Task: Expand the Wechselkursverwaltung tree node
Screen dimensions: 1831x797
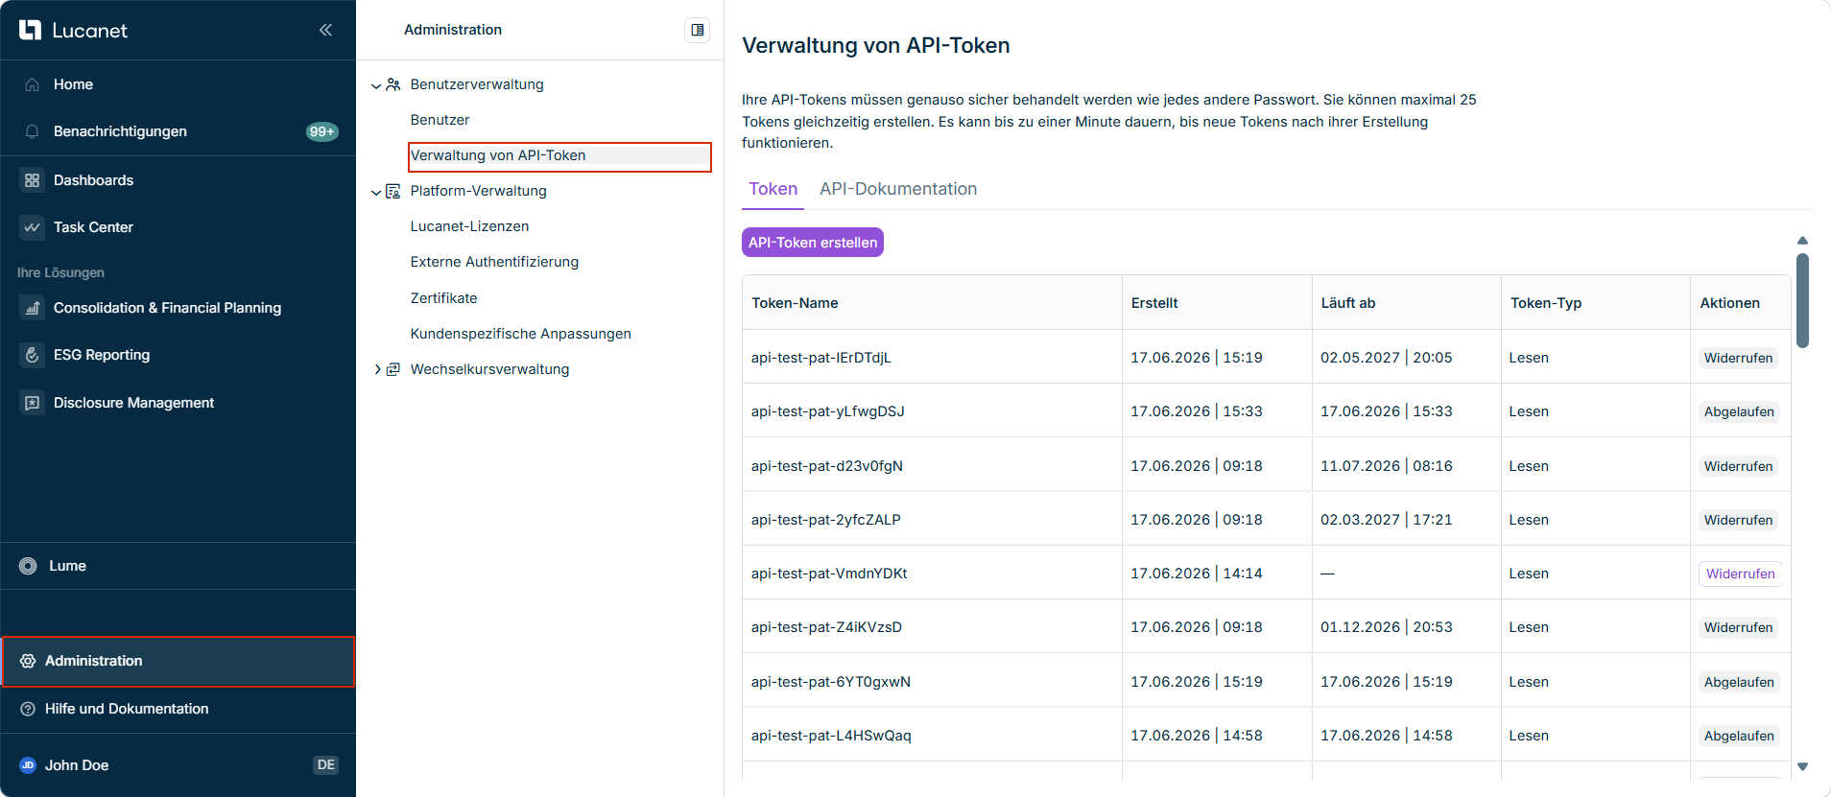Action: (377, 369)
